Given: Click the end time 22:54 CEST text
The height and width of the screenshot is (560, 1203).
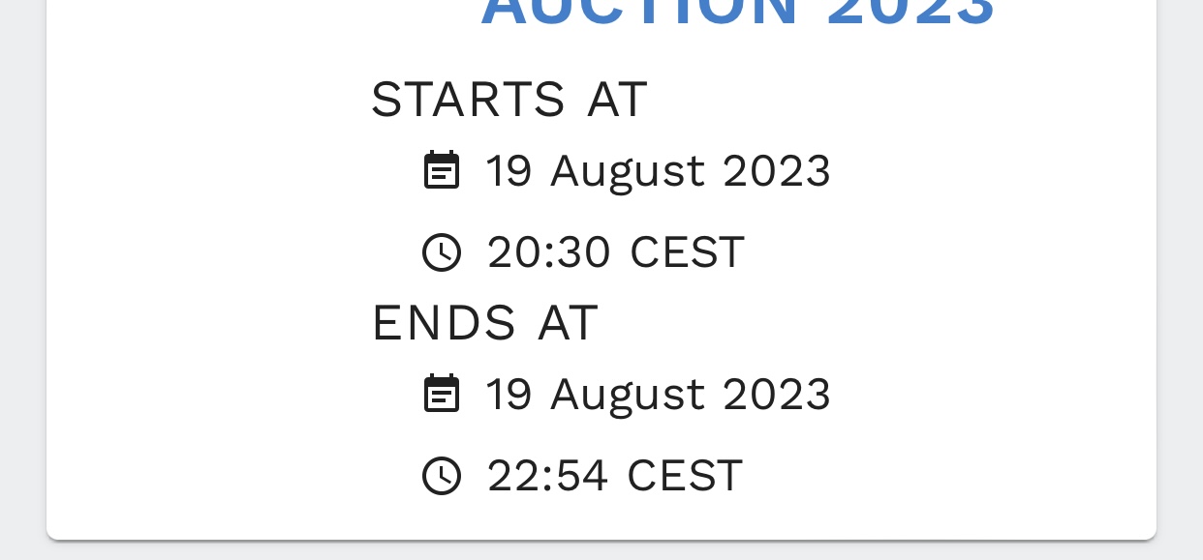Looking at the screenshot, I should (615, 476).
